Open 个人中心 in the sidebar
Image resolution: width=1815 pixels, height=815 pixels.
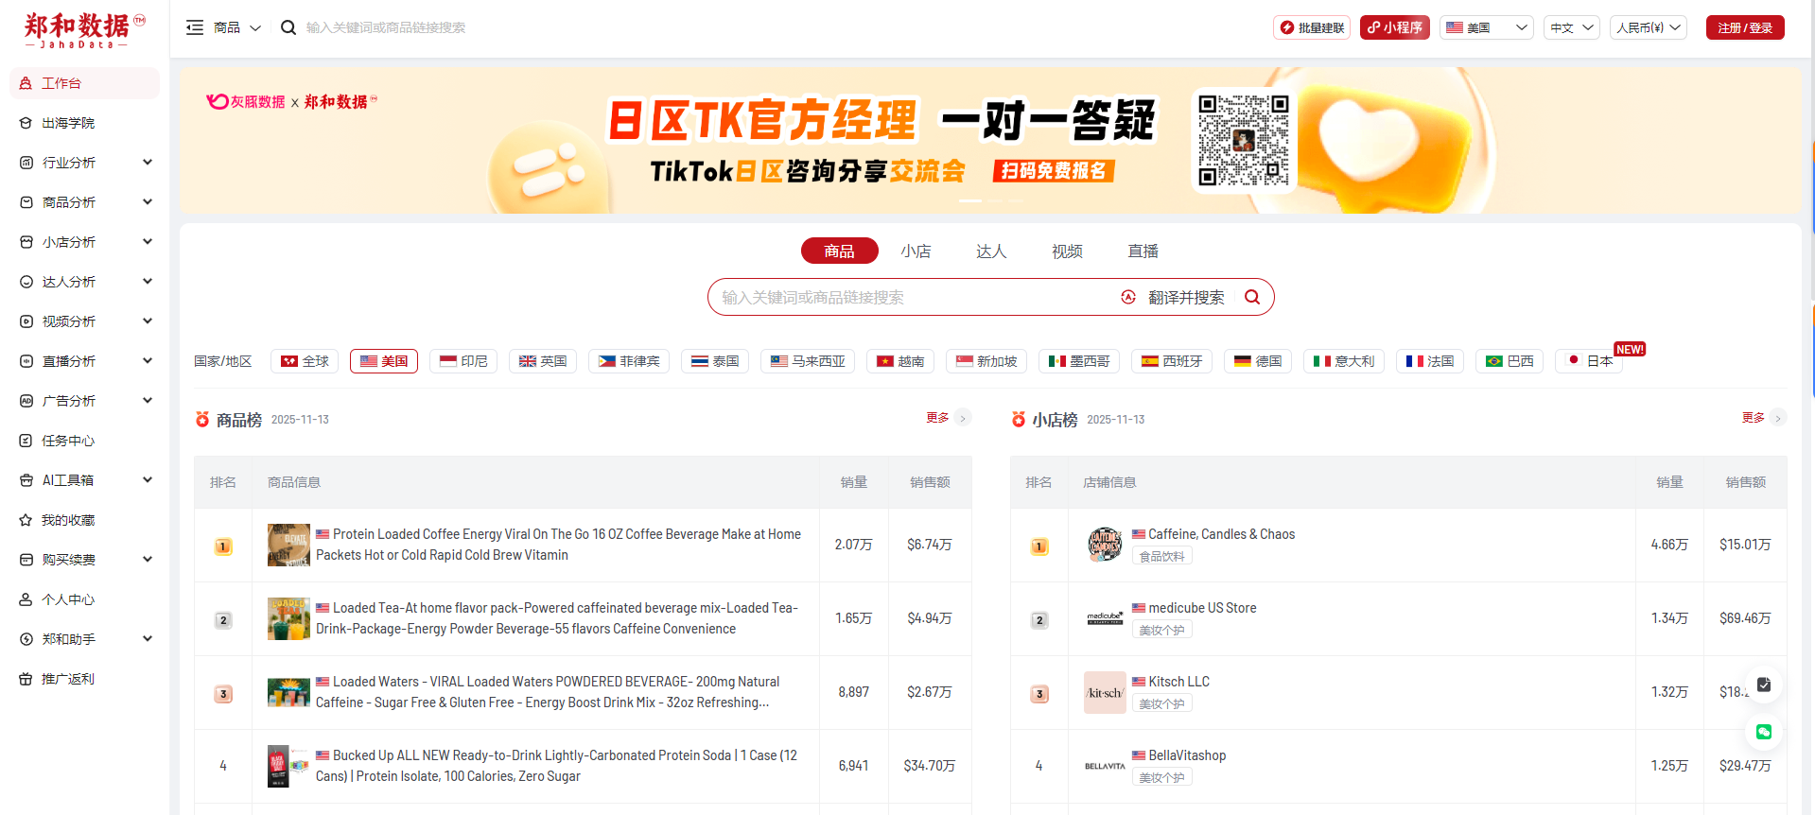tap(84, 599)
